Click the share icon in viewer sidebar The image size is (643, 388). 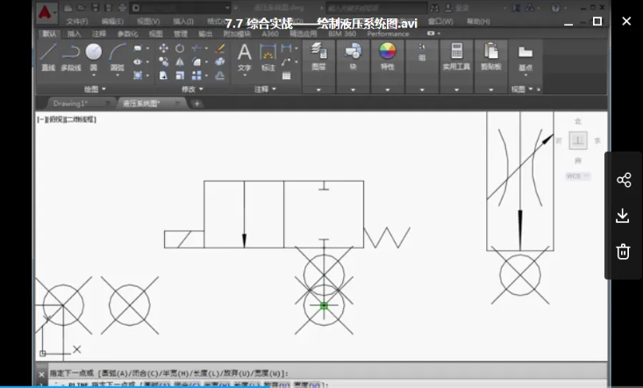[x=624, y=180]
